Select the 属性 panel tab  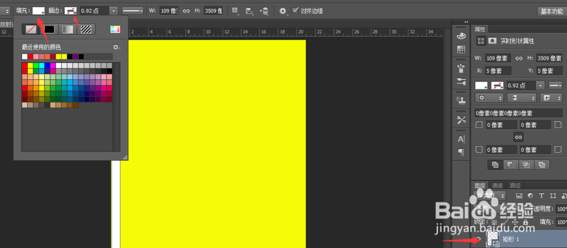[480, 29]
